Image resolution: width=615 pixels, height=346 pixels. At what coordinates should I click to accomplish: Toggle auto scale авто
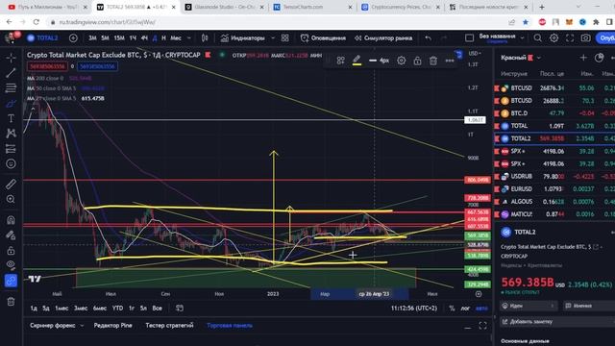[481, 309]
